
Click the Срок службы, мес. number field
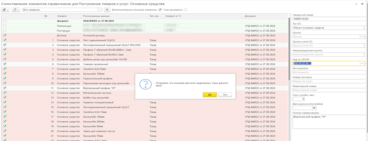[298, 99]
